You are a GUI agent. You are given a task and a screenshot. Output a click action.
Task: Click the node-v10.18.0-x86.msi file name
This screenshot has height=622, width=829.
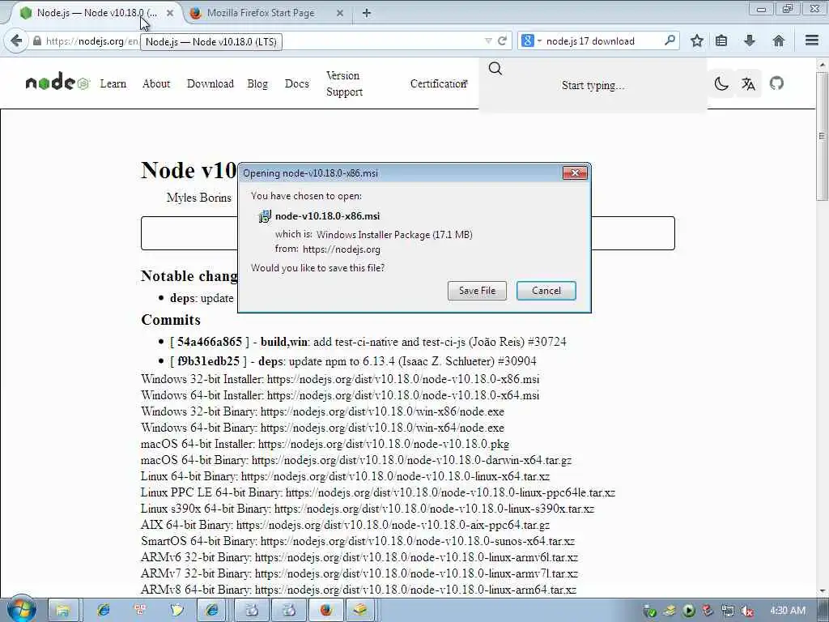(327, 215)
